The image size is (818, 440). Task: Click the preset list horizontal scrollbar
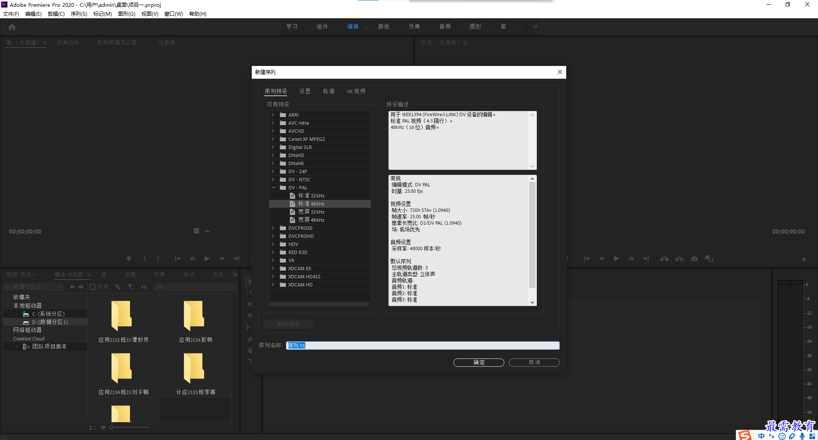tap(320, 304)
